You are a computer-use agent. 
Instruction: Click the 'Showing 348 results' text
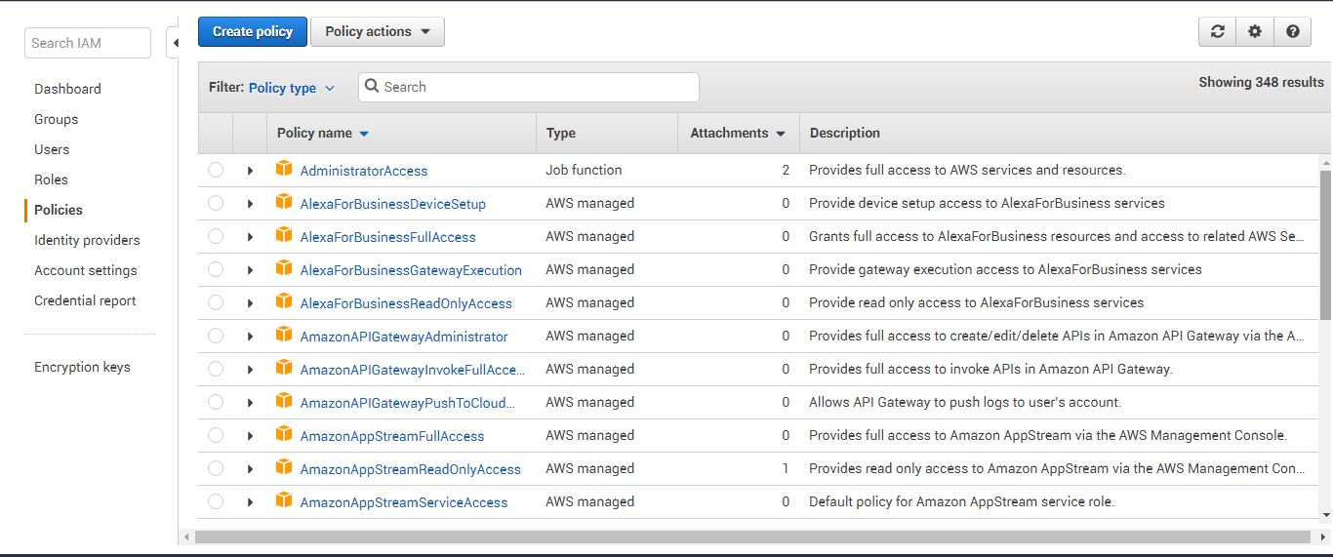tap(1261, 82)
